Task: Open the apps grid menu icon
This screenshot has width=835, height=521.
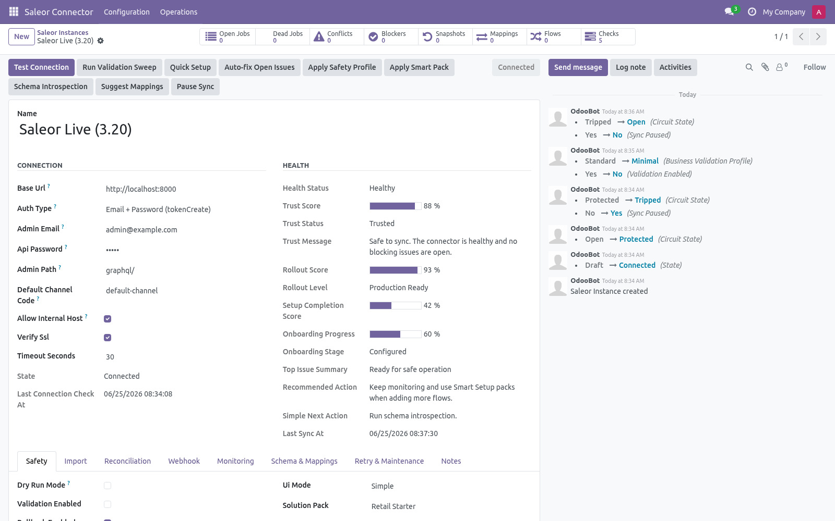Action: [x=14, y=11]
